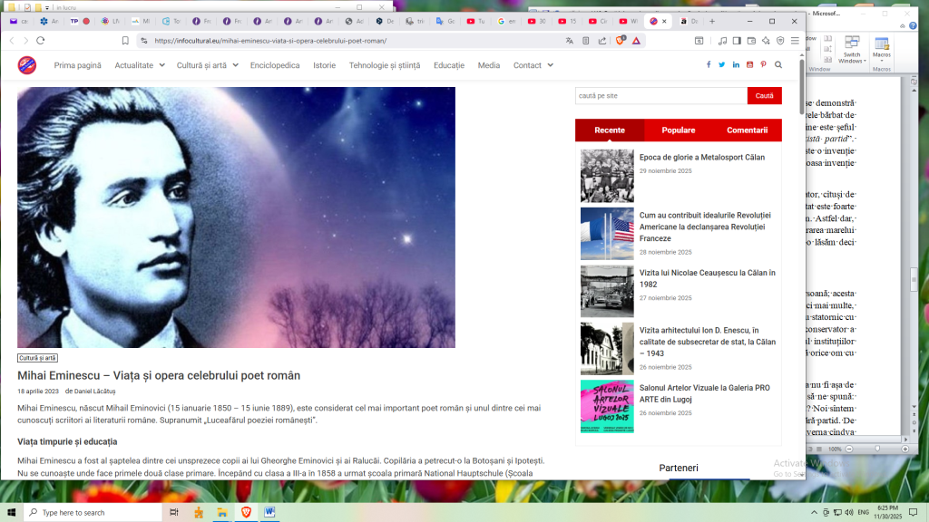Screen dimensions: 929x522
Task: Show the browser sidebar panel
Action: (x=737, y=41)
